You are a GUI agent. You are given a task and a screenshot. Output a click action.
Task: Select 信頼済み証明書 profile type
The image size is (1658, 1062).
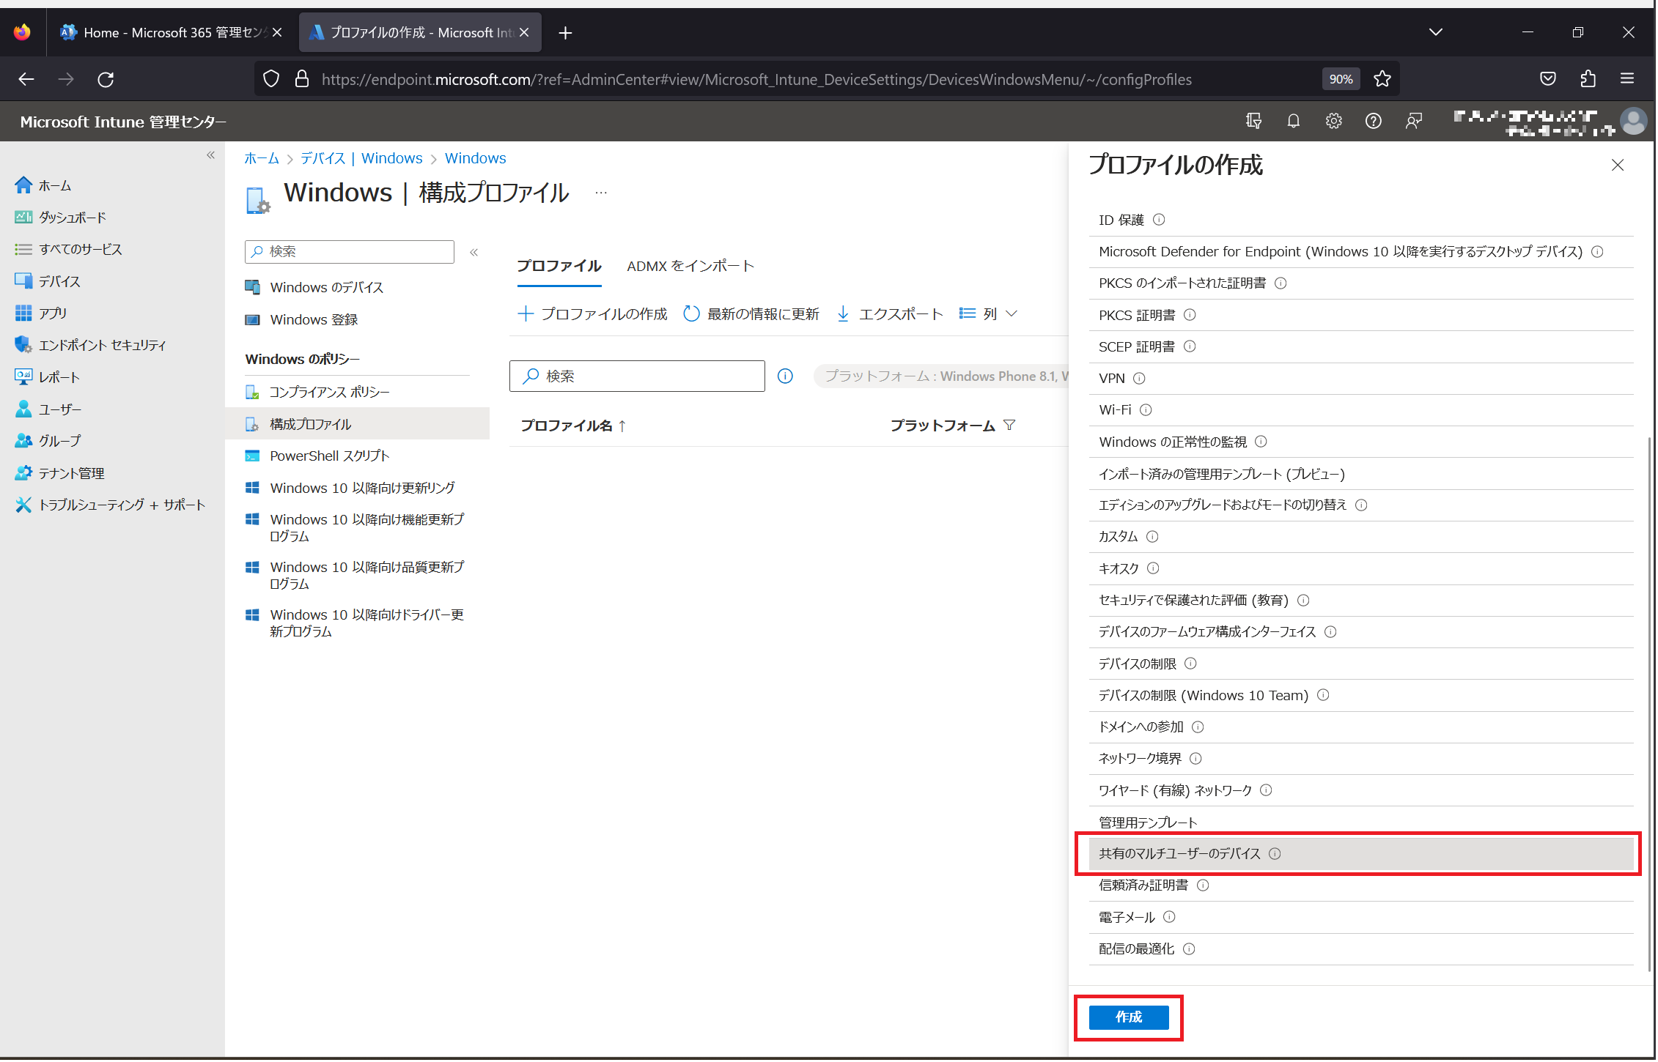(1363, 886)
